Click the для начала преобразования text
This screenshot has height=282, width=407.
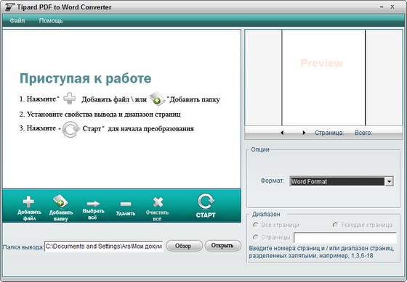(x=151, y=128)
